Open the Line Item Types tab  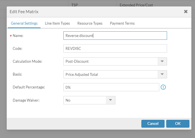click(57, 23)
